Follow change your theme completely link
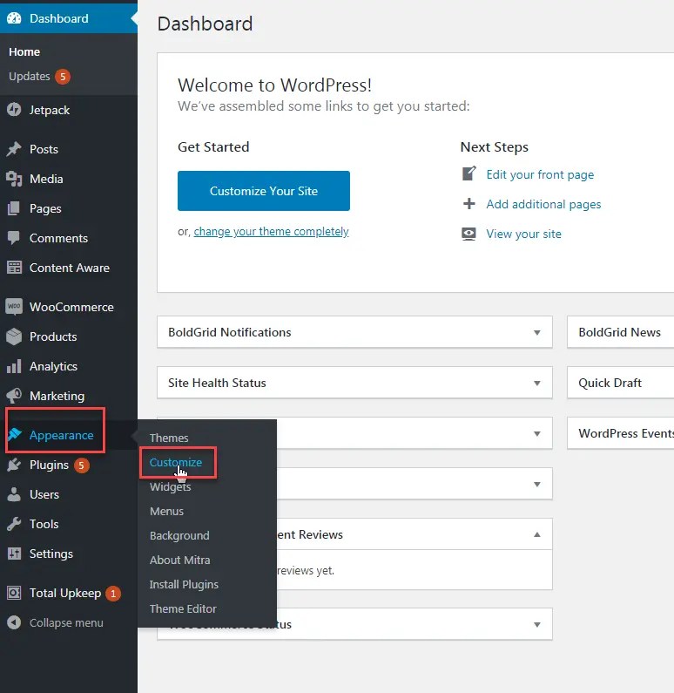This screenshot has width=674, height=693. (x=271, y=231)
